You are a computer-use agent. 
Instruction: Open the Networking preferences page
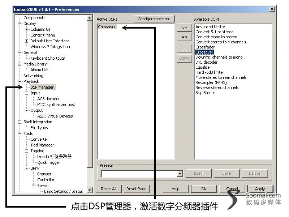coord(33,76)
